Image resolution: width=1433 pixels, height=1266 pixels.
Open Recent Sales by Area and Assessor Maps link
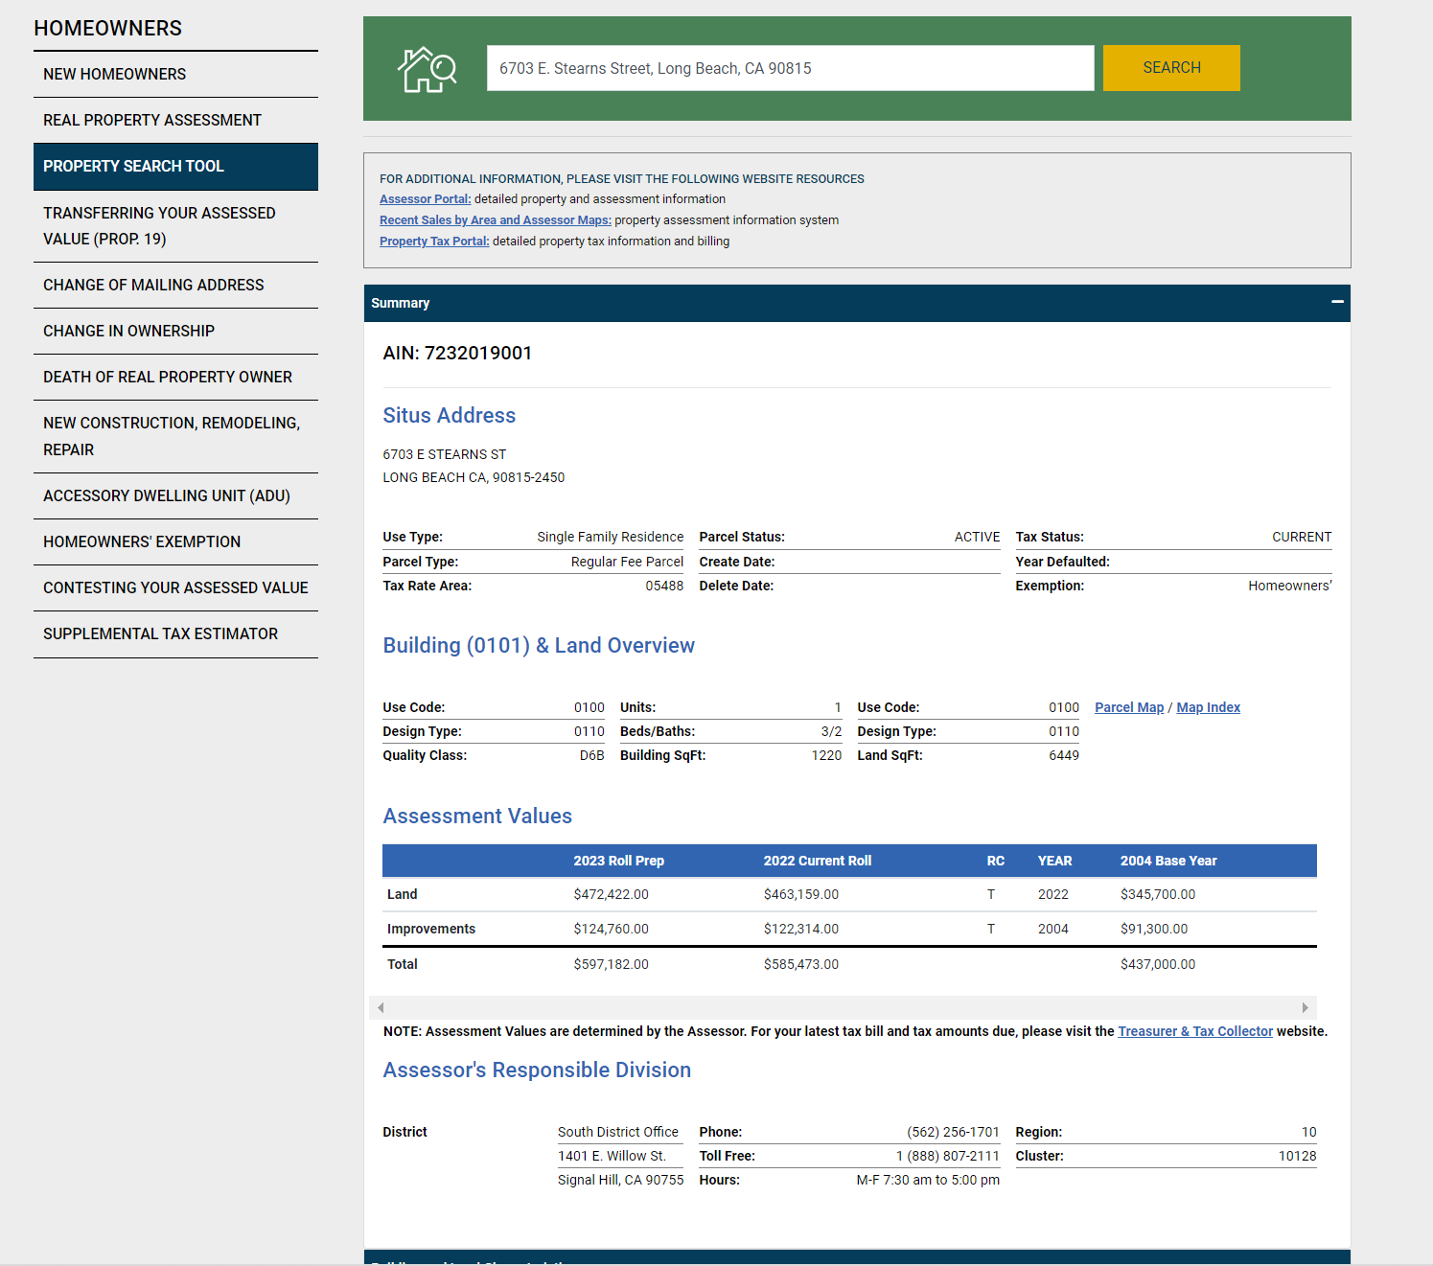pyautogui.click(x=495, y=220)
